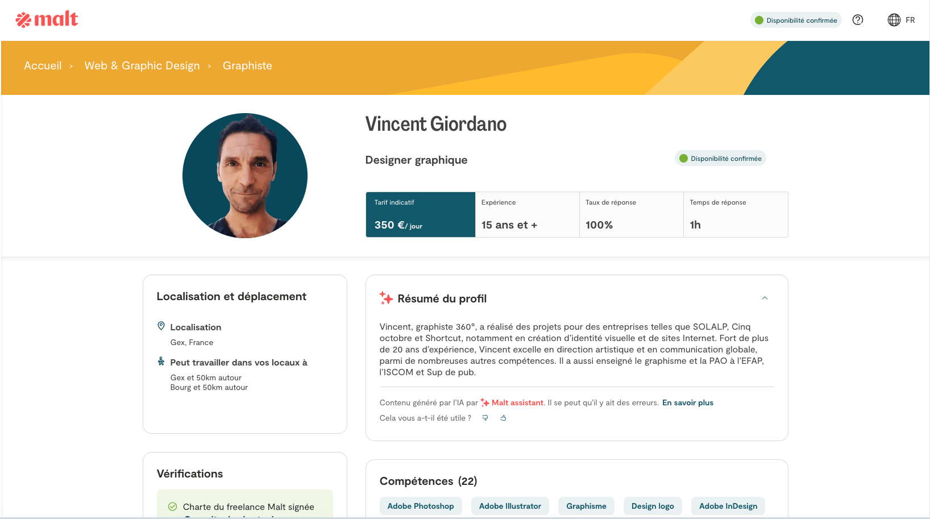Click the profile's Disponibilité confirmée status badge
Screen dimensions: 930x519
[720, 159]
